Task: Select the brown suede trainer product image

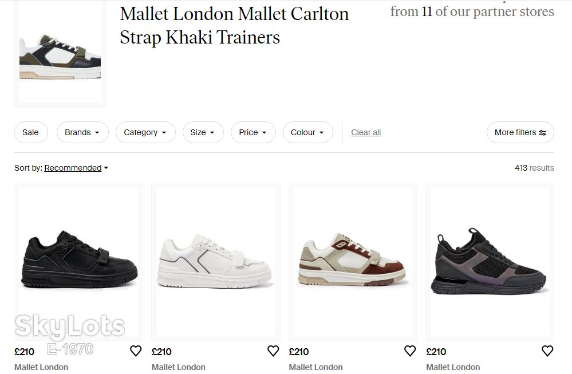Action: coord(353,262)
